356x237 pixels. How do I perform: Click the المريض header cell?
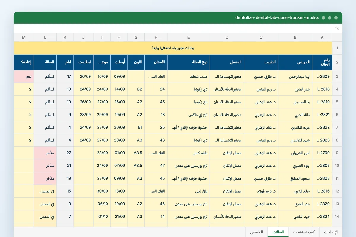[295, 62]
